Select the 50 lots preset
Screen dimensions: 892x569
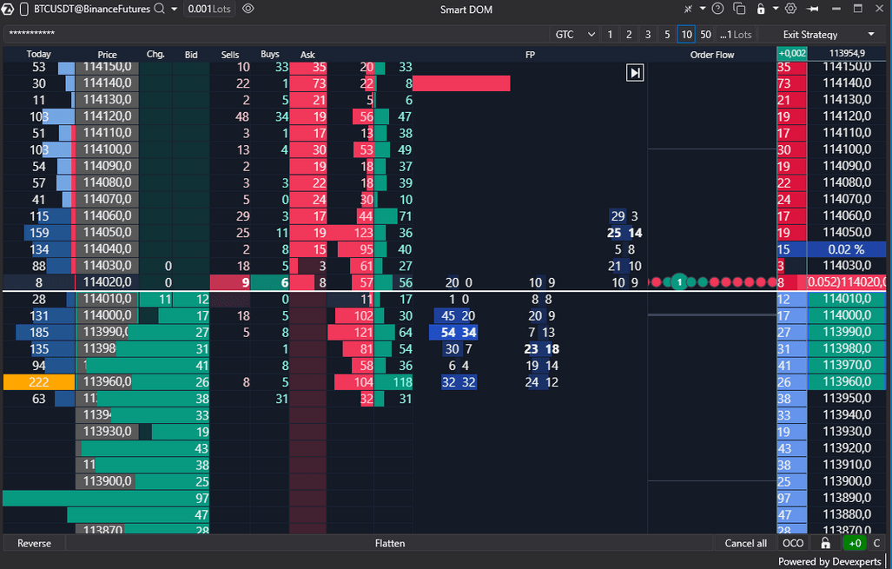click(x=705, y=35)
